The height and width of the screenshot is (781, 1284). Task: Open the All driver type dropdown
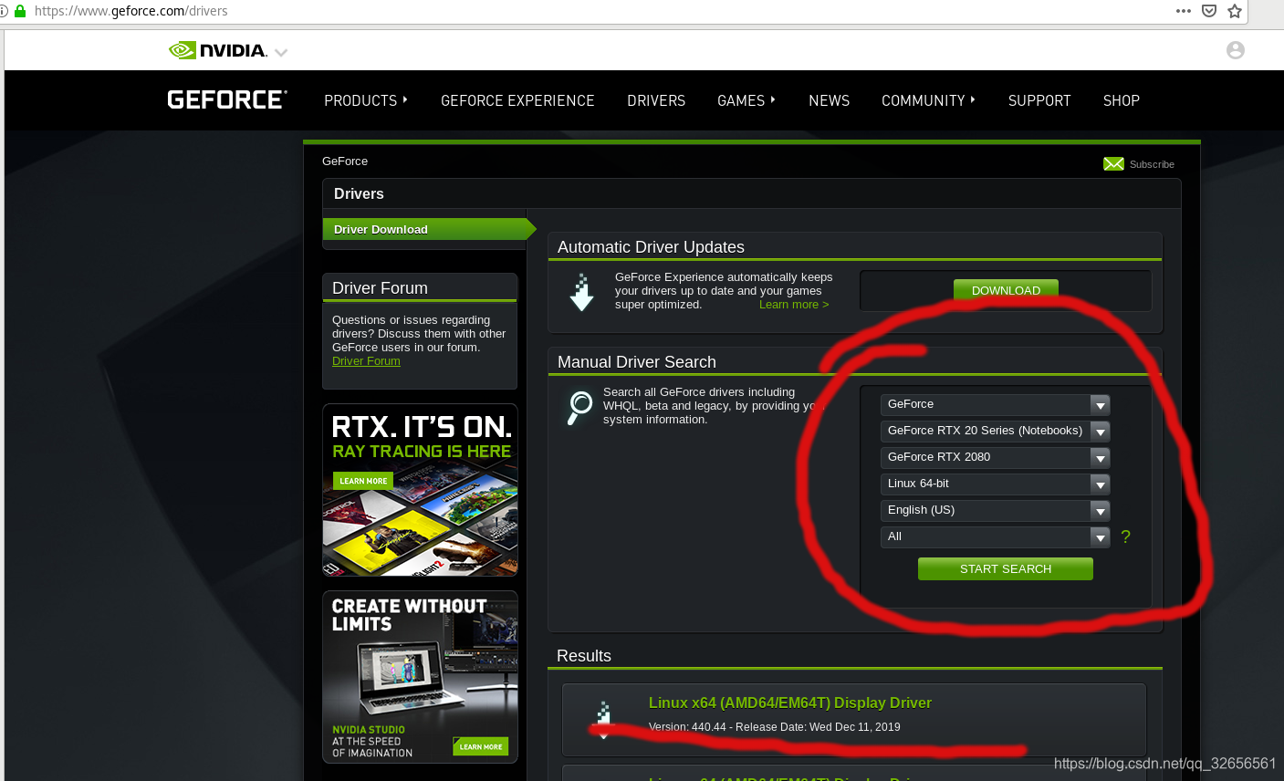pyautogui.click(x=995, y=536)
